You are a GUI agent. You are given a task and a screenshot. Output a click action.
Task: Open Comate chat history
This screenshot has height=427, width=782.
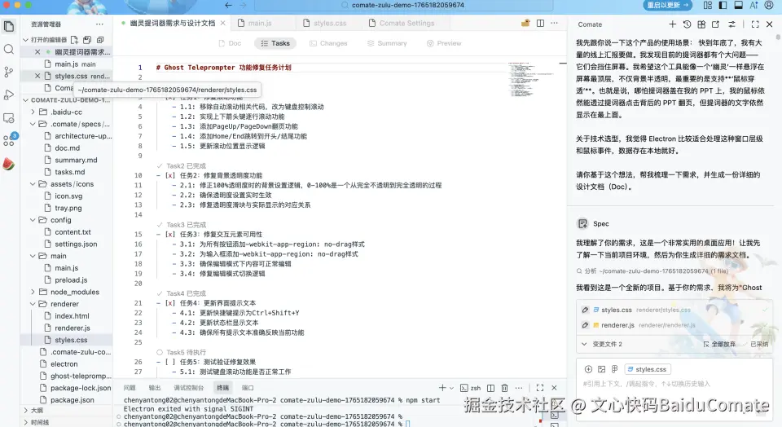click(x=688, y=24)
